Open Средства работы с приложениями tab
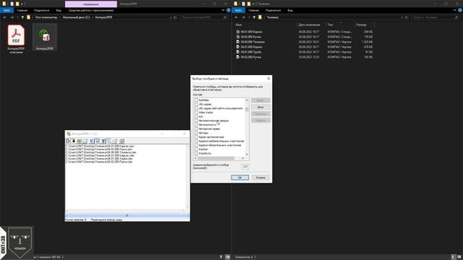463x260 pixels. 91,10
